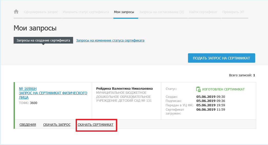Go to the home page icon
The height and width of the screenshot is (145, 268).
tap(16, 12)
